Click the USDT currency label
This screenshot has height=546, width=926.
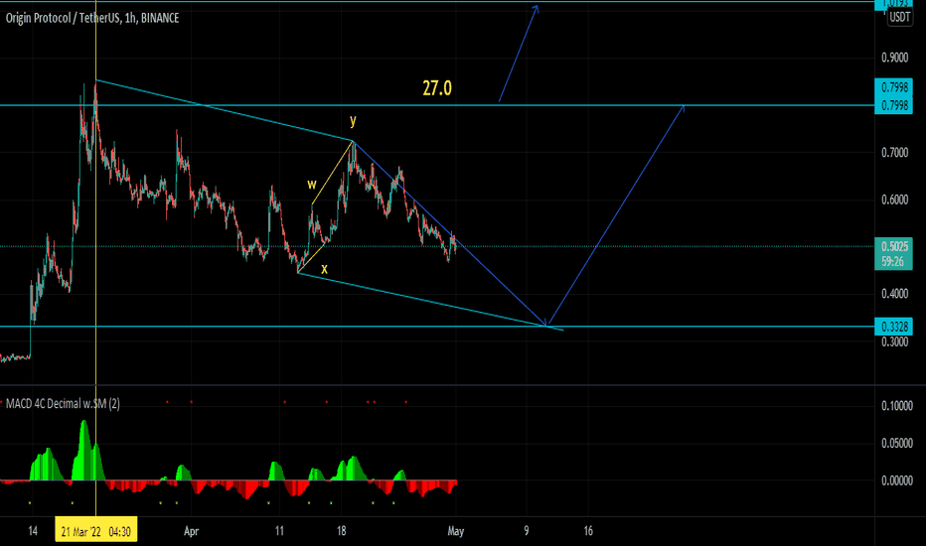(x=899, y=17)
